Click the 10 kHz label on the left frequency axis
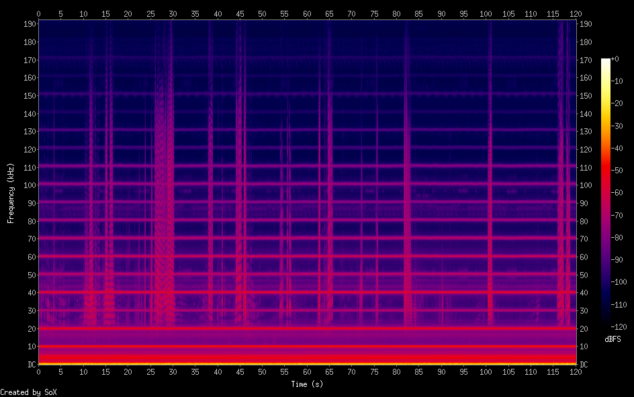The height and width of the screenshot is (397, 634). (30, 347)
